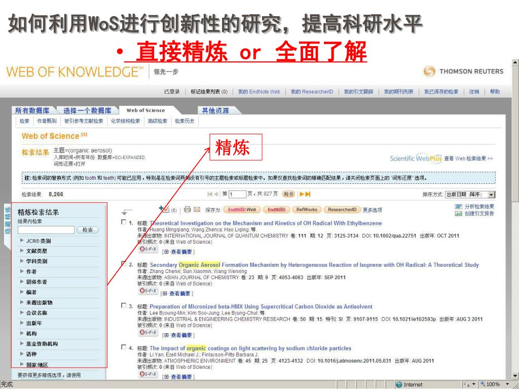Image resolution: width=519 pixels, height=389 pixels.
Task: Save to EndNote Web button
Action: (242, 210)
